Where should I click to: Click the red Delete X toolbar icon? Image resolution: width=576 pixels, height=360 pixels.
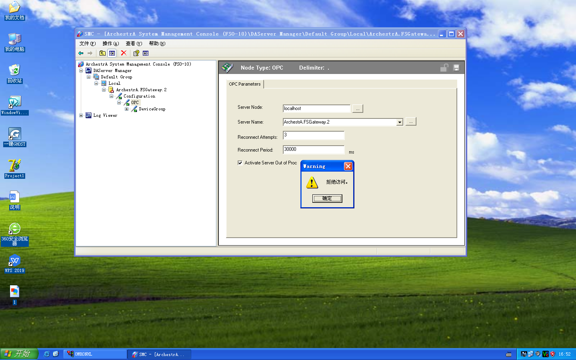[124, 53]
